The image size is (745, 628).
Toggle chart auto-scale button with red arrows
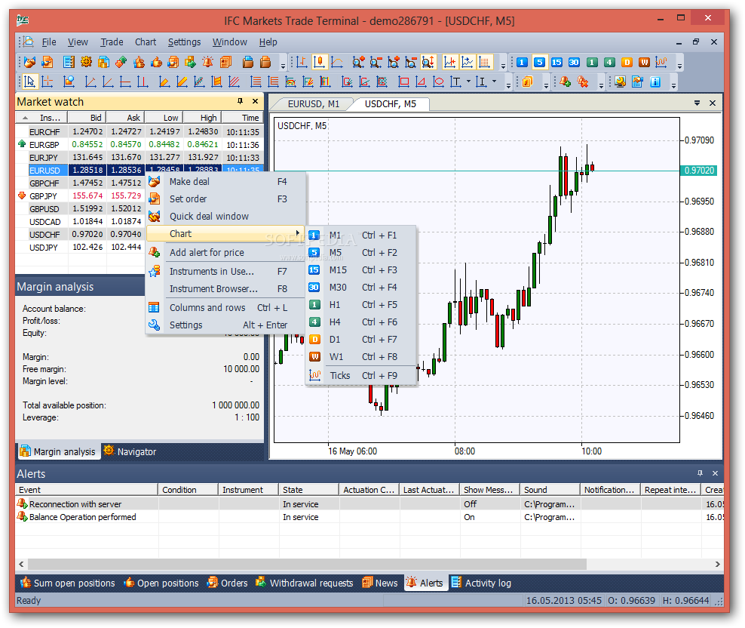pyautogui.click(x=428, y=63)
